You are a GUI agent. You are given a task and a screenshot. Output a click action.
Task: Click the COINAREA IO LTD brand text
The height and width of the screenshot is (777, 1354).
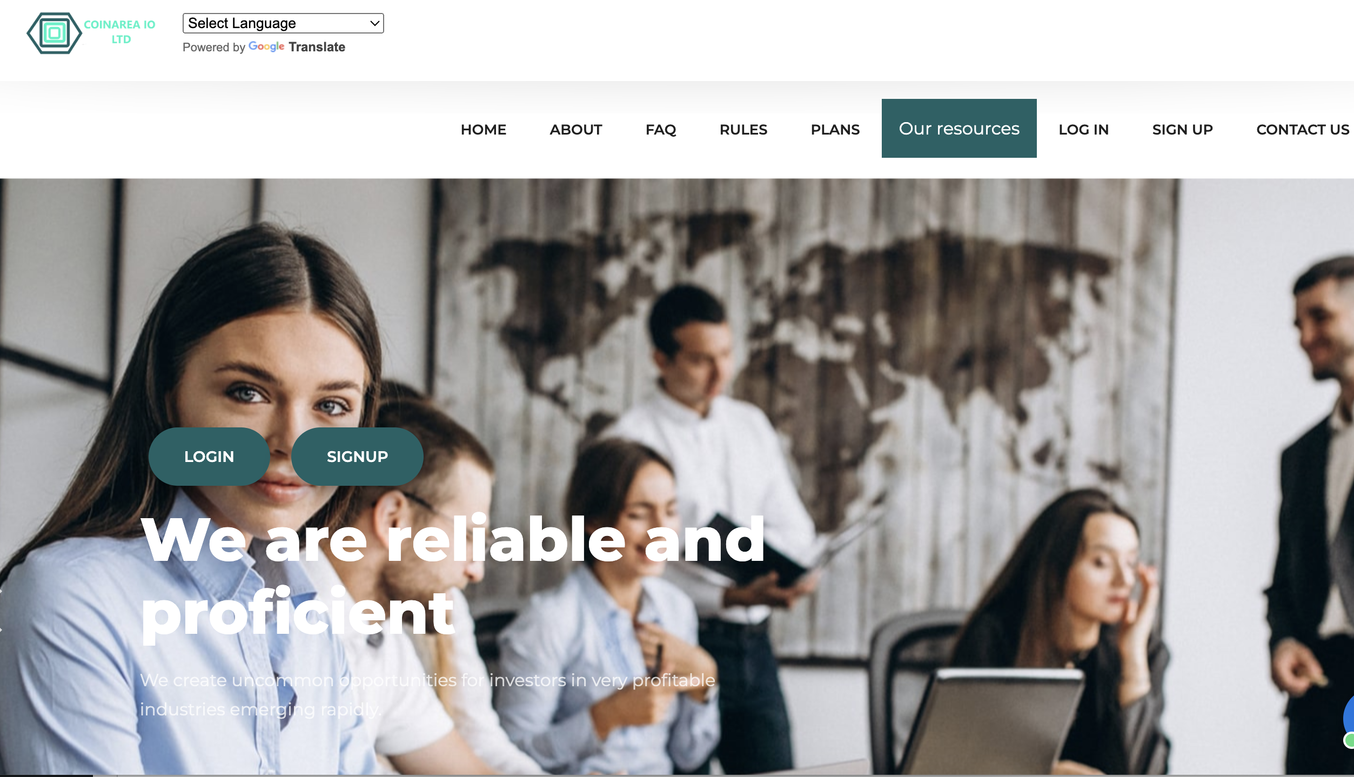pyautogui.click(x=120, y=32)
